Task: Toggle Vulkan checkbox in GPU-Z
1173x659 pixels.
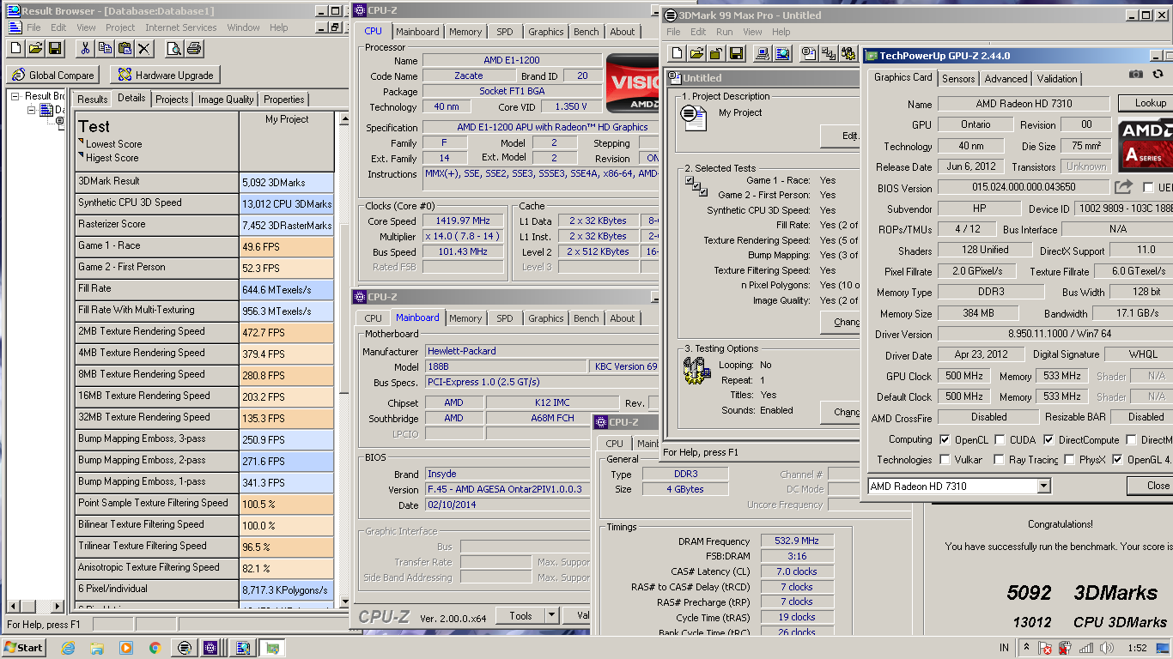Action: point(945,460)
